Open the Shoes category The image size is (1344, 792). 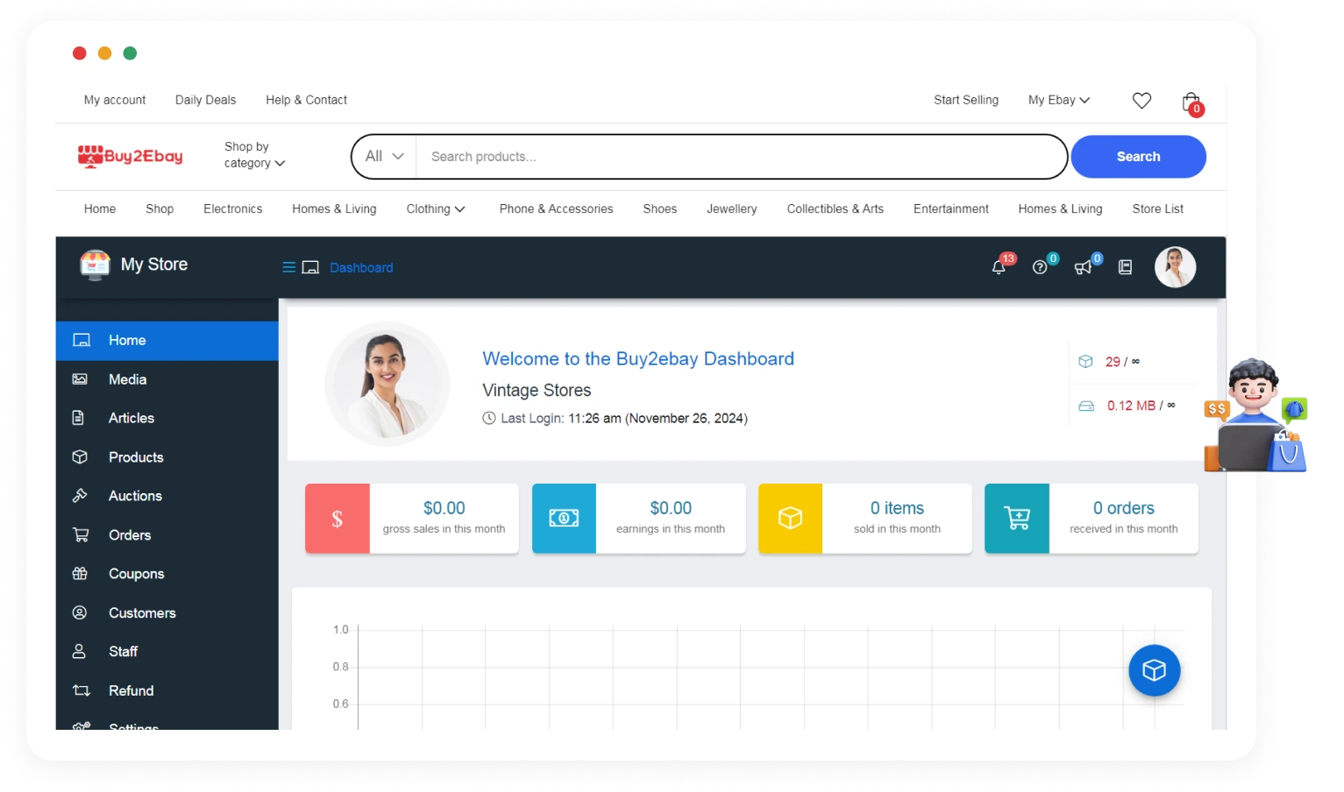(x=659, y=209)
